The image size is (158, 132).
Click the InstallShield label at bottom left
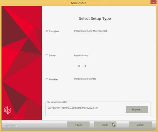point(10,126)
